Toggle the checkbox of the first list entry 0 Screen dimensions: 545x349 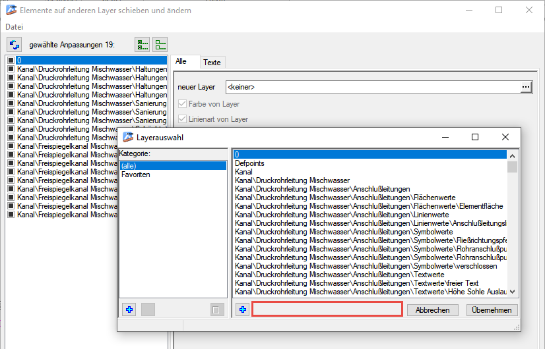pyautogui.click(x=11, y=61)
